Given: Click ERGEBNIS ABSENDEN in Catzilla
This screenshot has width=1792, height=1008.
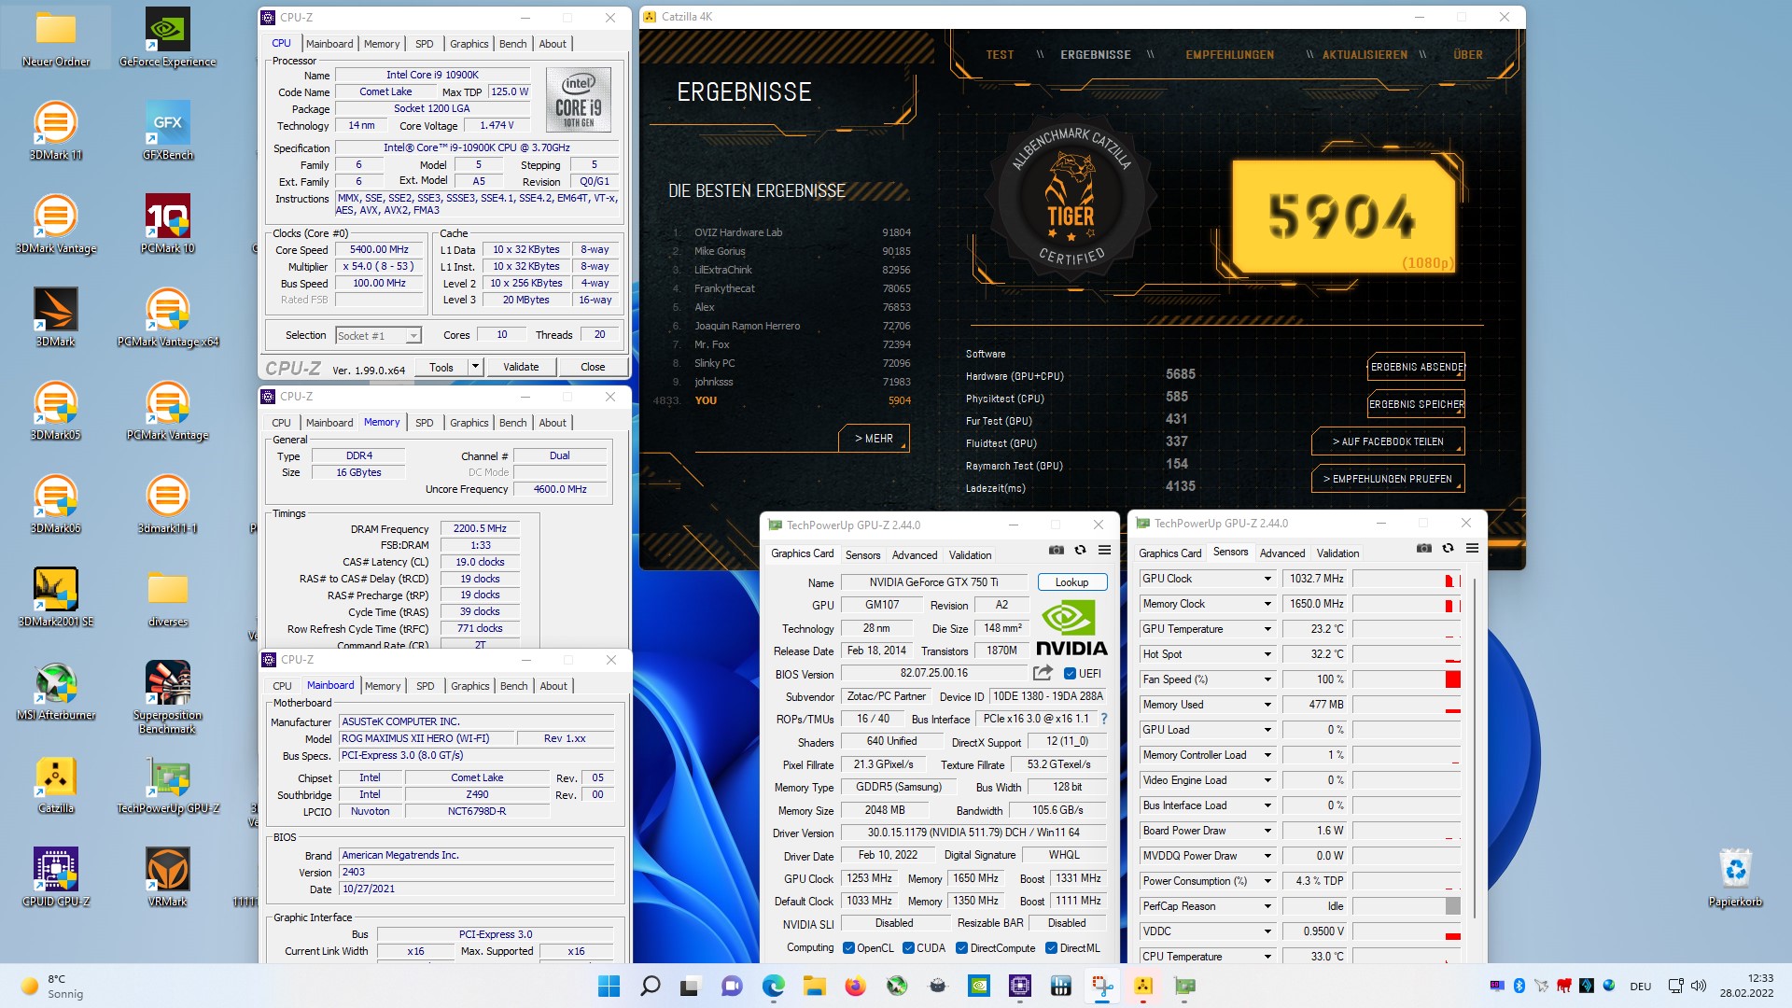Looking at the screenshot, I should point(1416,367).
